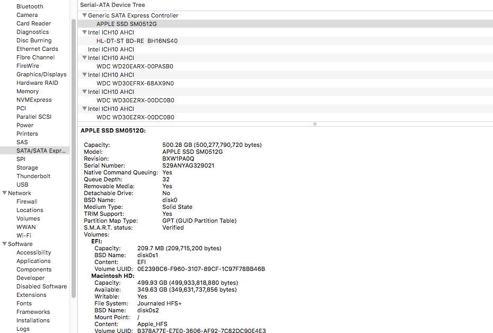Open Power in the sidebar
The height and width of the screenshot is (333, 493).
[x=25, y=125]
